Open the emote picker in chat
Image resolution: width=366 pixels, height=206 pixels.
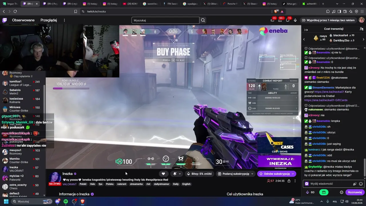[361, 184]
